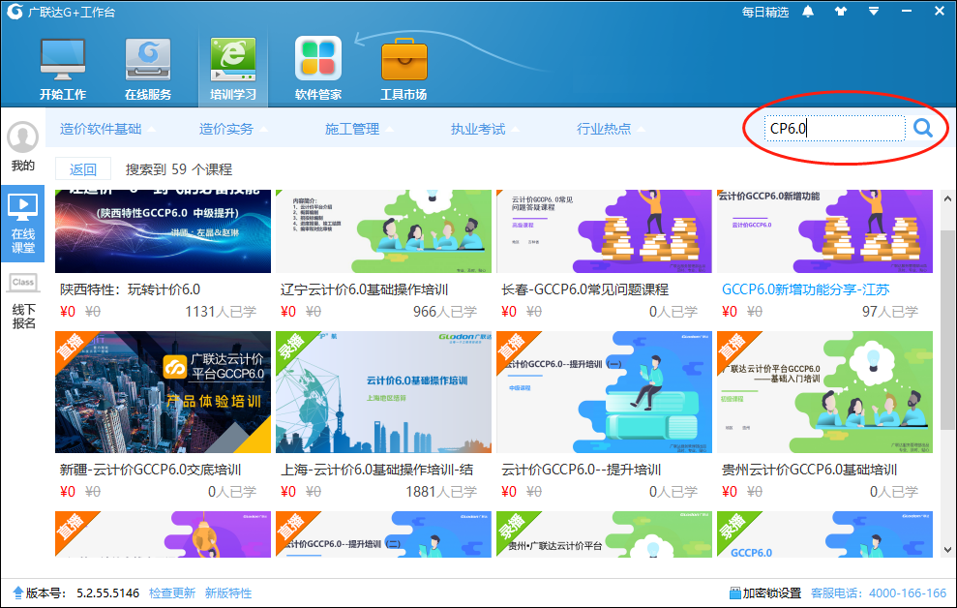
Task: Open the 开始工作 monitor icon
Action: click(x=63, y=59)
